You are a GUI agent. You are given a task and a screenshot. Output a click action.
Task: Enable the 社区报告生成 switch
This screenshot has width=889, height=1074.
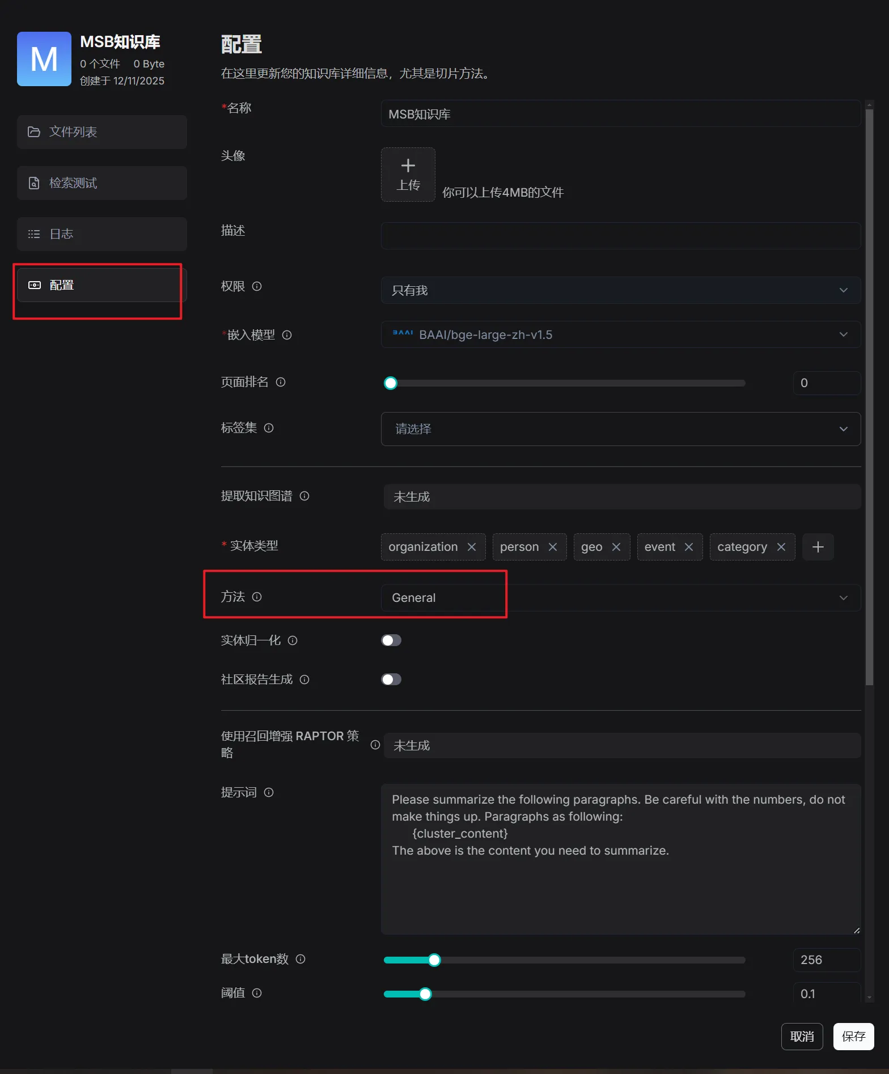pos(391,680)
